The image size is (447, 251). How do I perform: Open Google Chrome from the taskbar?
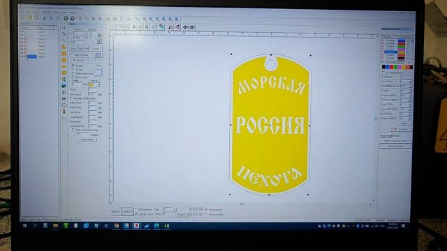117,226
